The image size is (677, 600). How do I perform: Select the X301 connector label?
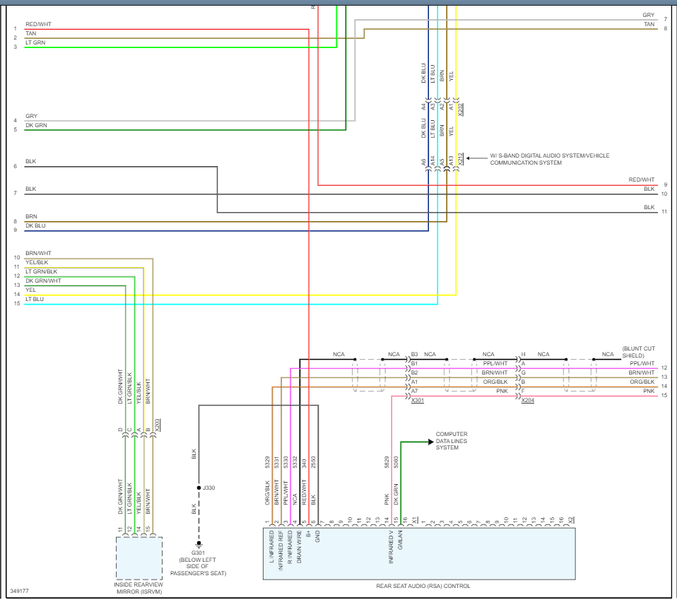pos(418,400)
